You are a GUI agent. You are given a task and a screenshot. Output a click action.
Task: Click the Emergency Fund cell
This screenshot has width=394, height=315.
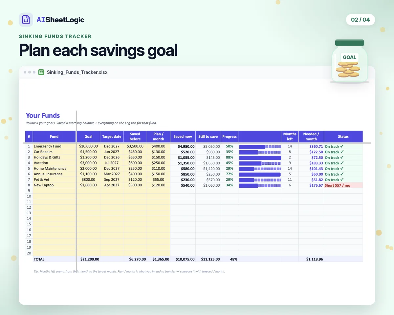pos(55,146)
